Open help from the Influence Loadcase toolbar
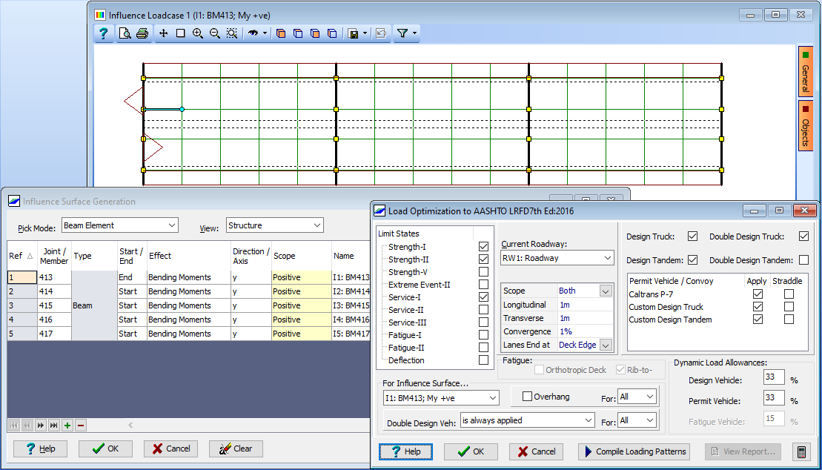 click(x=103, y=33)
